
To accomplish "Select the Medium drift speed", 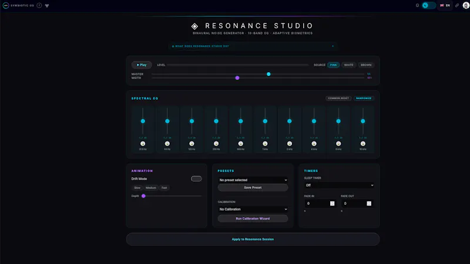I will pyautogui.click(x=151, y=188).
